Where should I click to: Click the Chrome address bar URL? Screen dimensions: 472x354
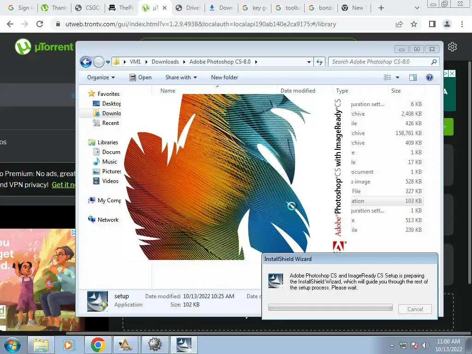coord(201,24)
